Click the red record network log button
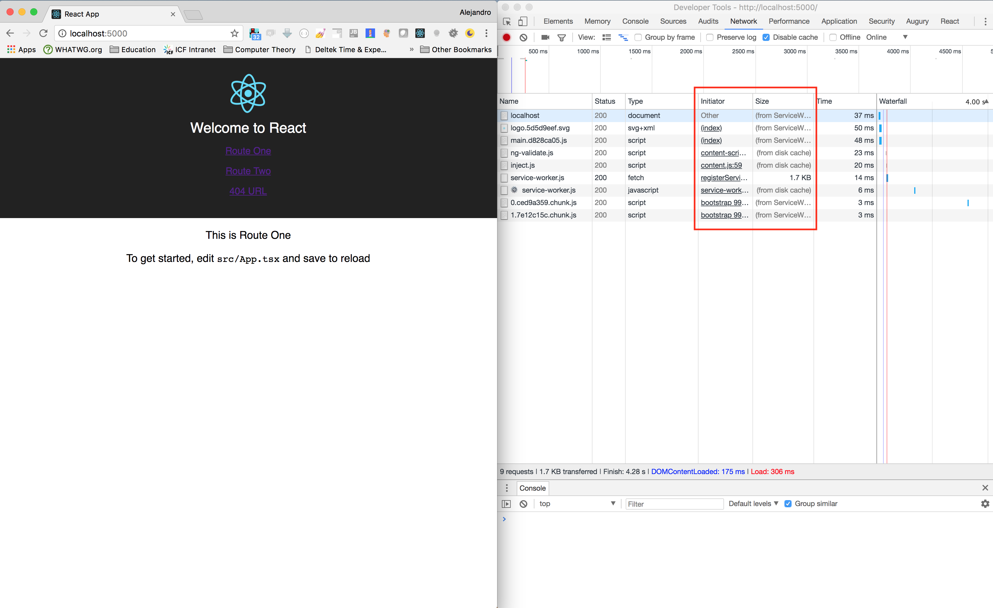Image resolution: width=993 pixels, height=608 pixels. [x=507, y=37]
